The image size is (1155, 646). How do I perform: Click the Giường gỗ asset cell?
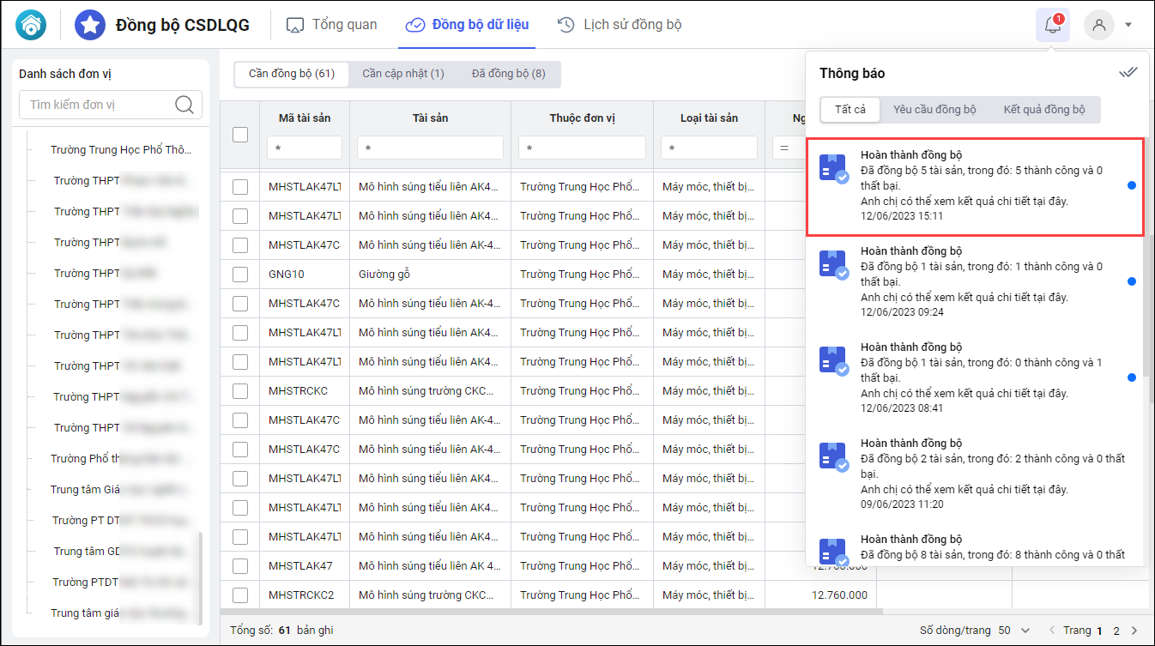coord(430,275)
